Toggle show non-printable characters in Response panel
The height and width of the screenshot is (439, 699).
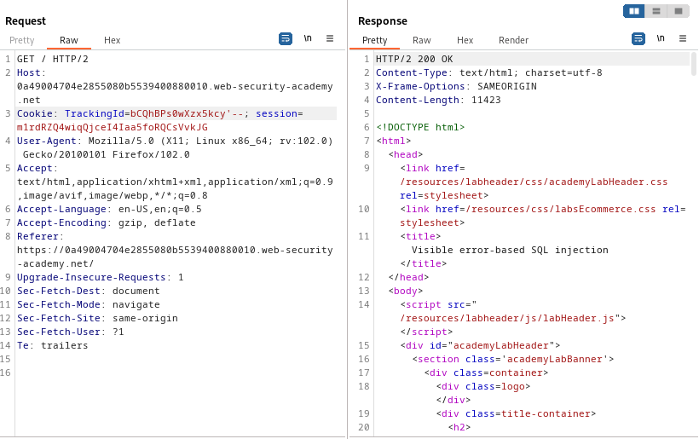(x=661, y=38)
